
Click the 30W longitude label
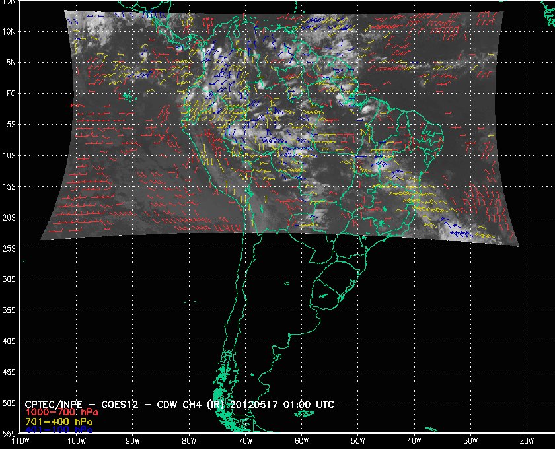tap(470, 441)
